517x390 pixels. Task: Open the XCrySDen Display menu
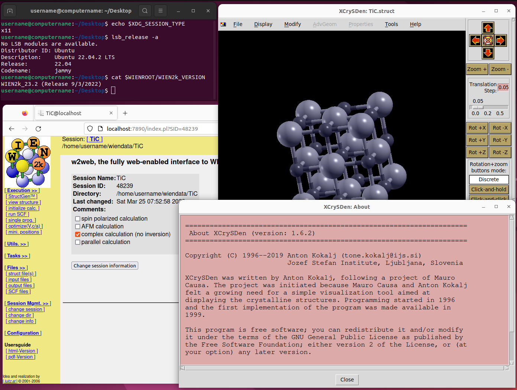(263, 24)
